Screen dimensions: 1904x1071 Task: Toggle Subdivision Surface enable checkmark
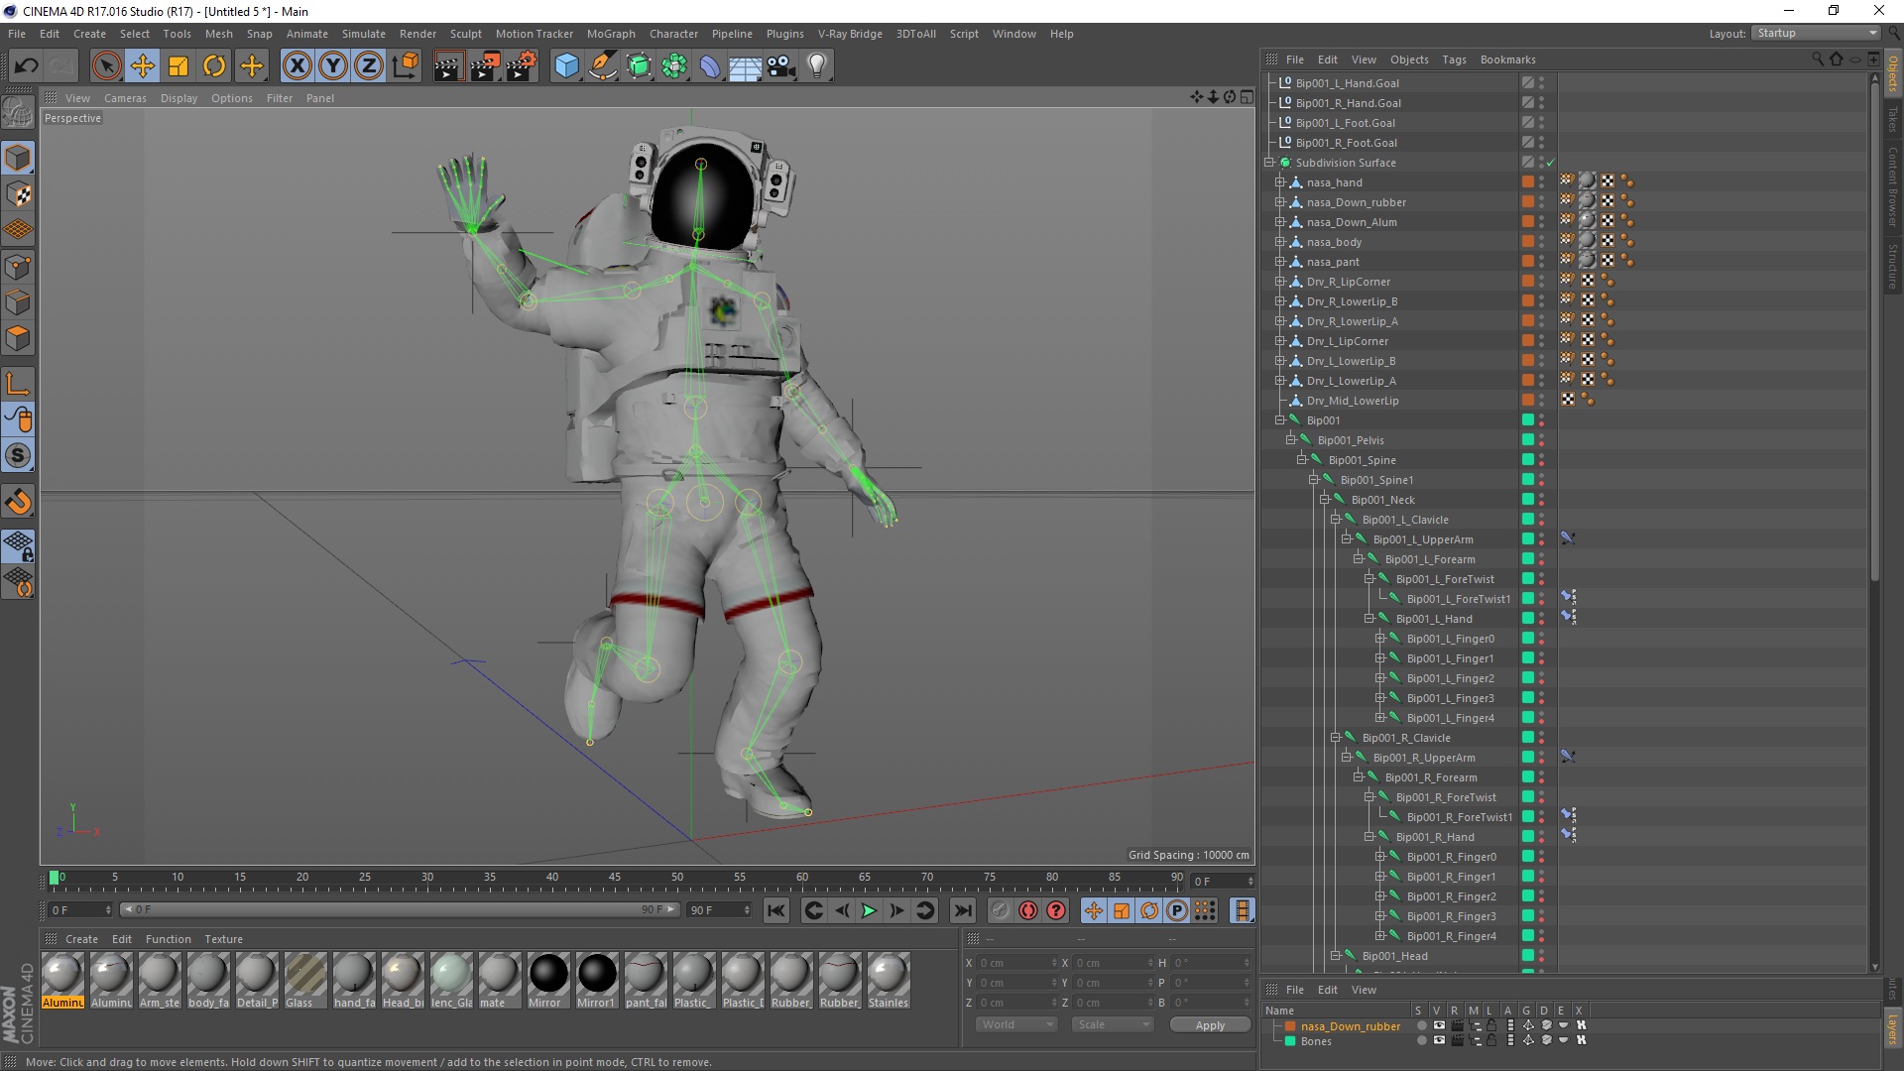tap(1550, 163)
